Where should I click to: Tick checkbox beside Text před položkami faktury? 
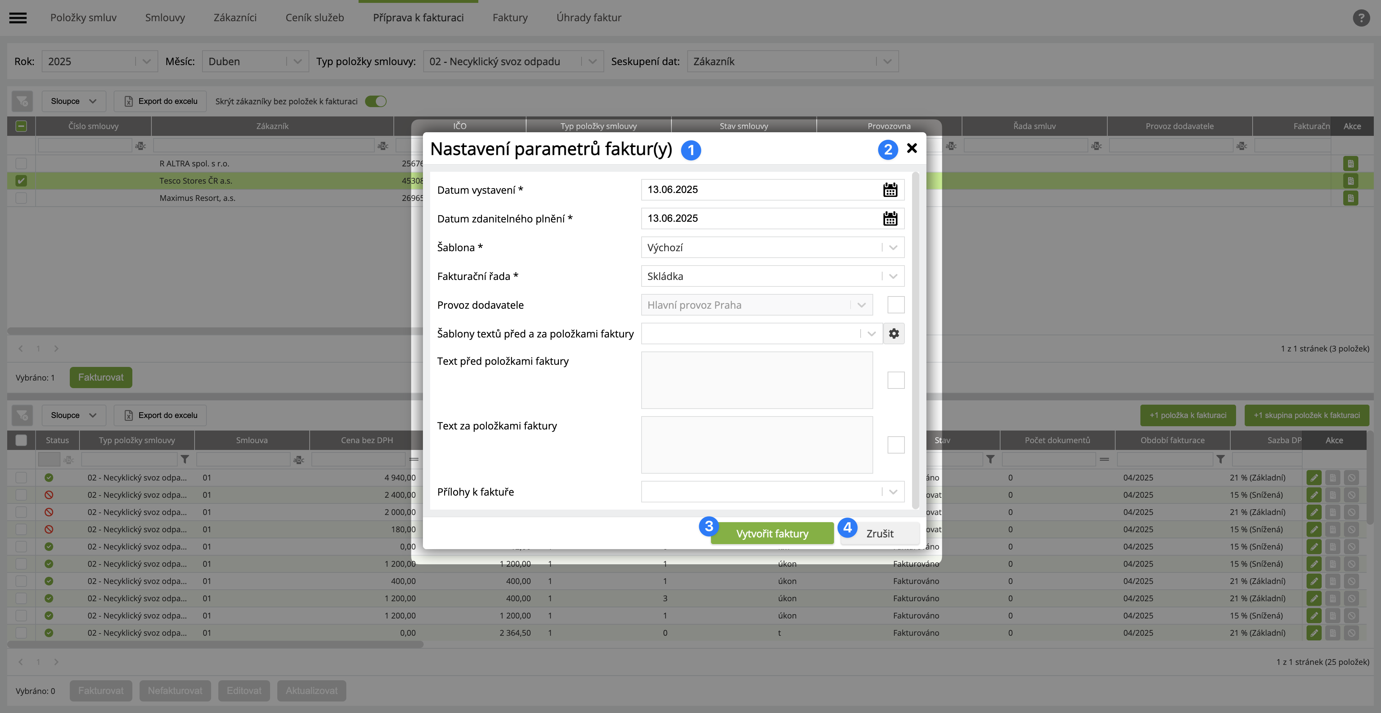click(x=896, y=380)
